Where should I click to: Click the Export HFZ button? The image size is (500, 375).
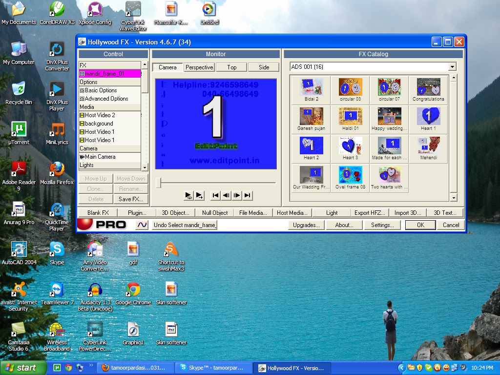click(x=370, y=213)
